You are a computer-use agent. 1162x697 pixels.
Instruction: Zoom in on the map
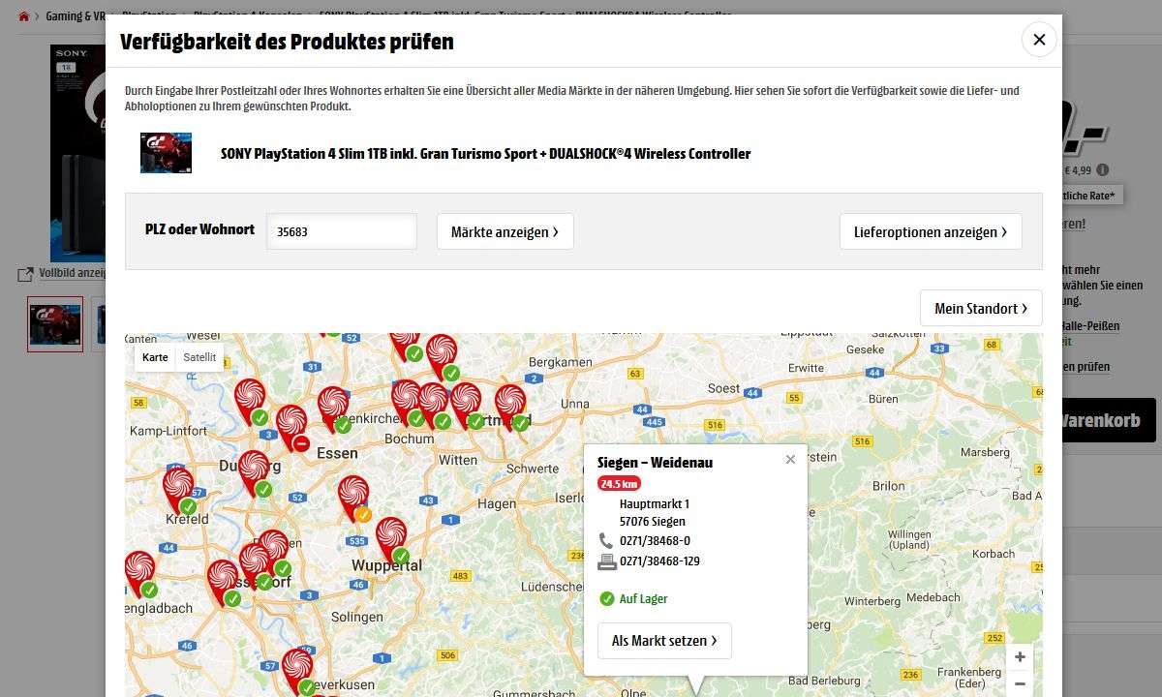coord(1020,656)
